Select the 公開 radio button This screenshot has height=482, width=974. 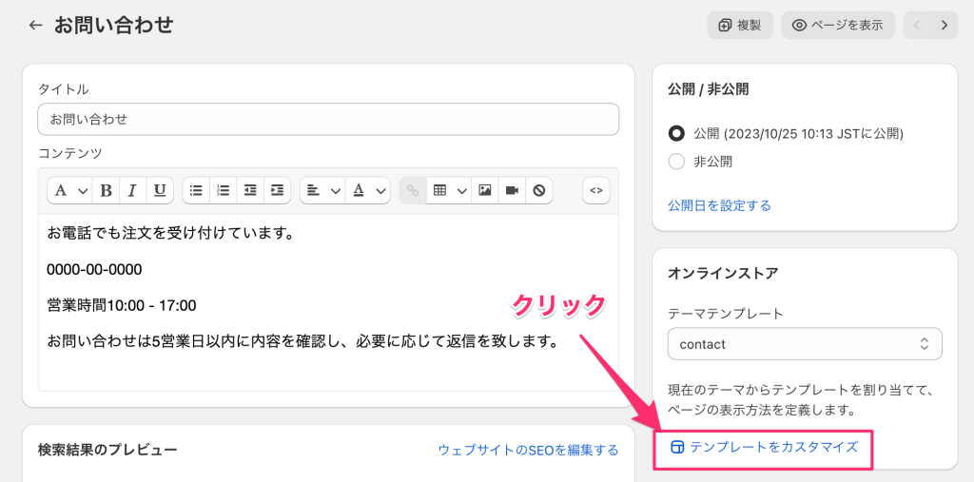pyautogui.click(x=676, y=133)
